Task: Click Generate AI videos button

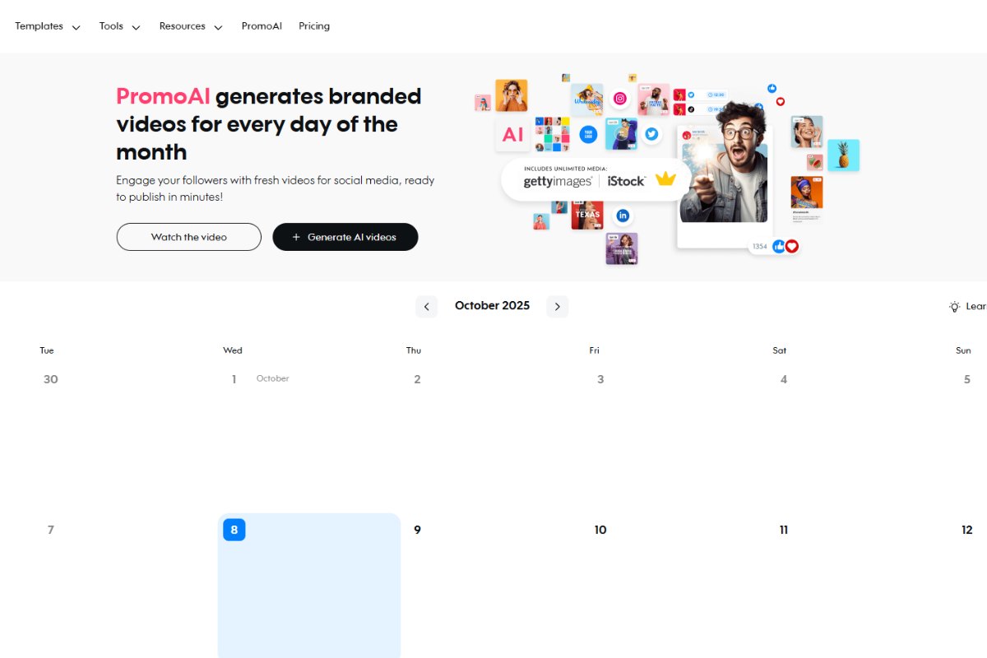Action: 345,237
